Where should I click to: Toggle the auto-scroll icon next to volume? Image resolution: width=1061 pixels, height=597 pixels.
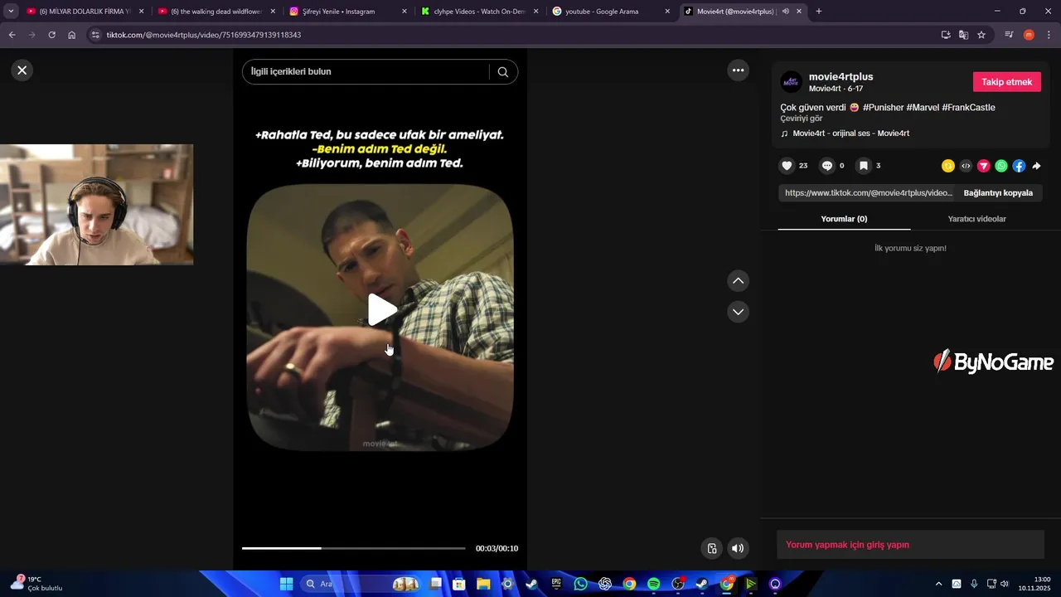(x=711, y=548)
